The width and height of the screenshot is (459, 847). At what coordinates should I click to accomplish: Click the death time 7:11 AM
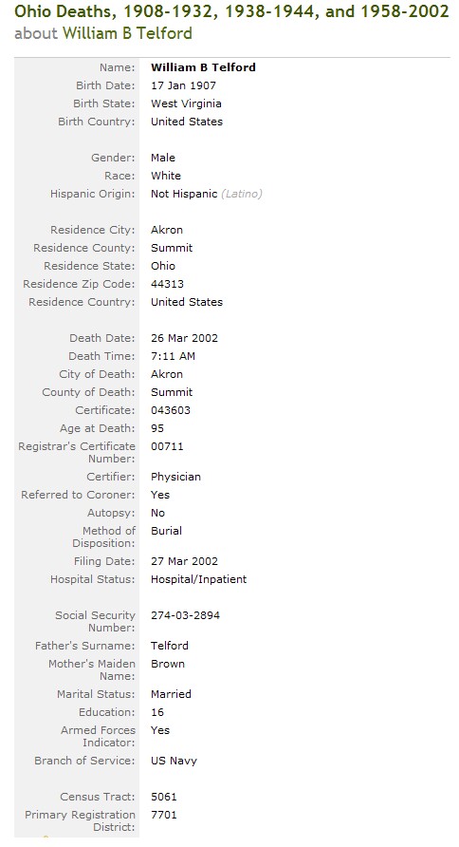point(174,356)
